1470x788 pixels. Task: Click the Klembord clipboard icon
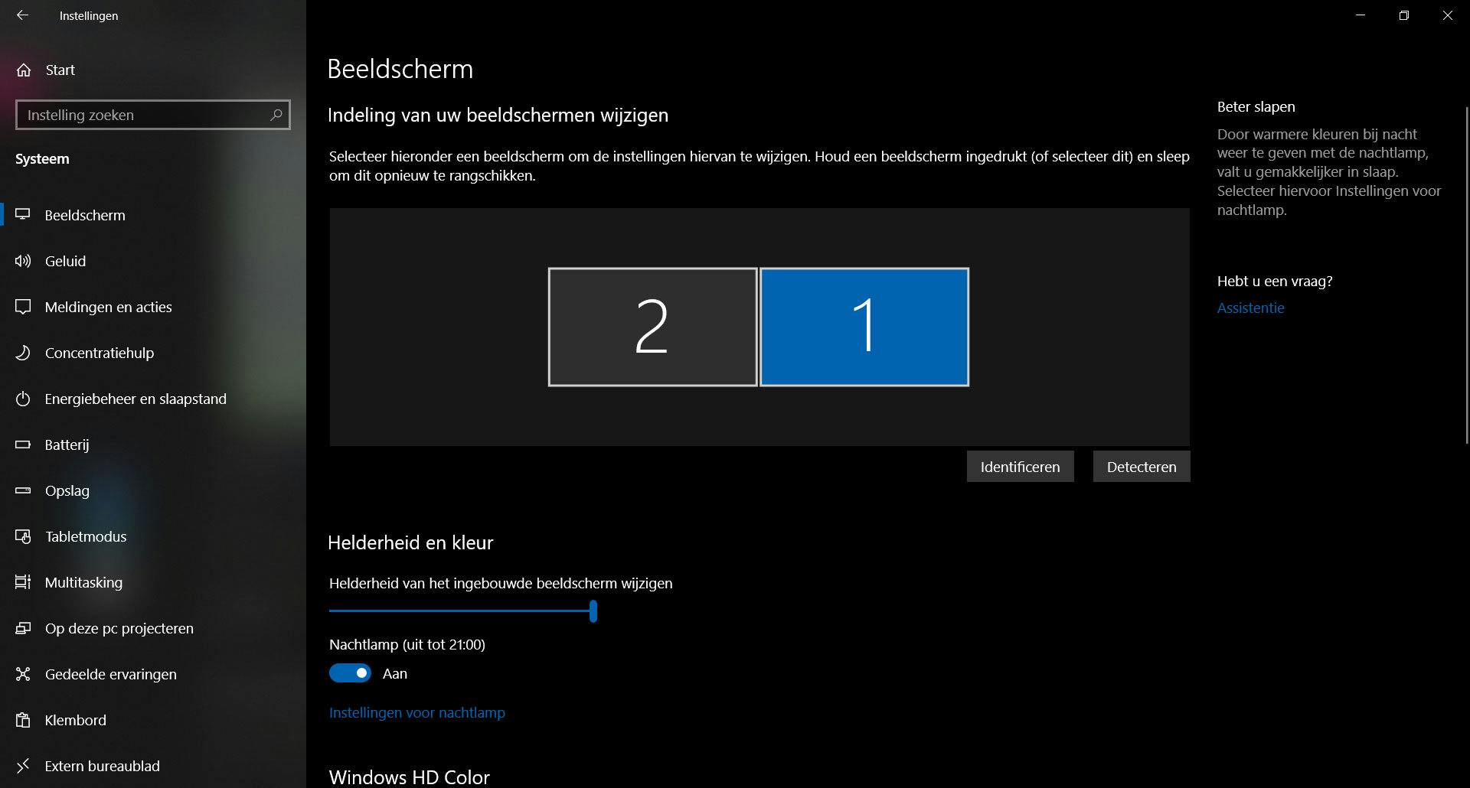23,720
